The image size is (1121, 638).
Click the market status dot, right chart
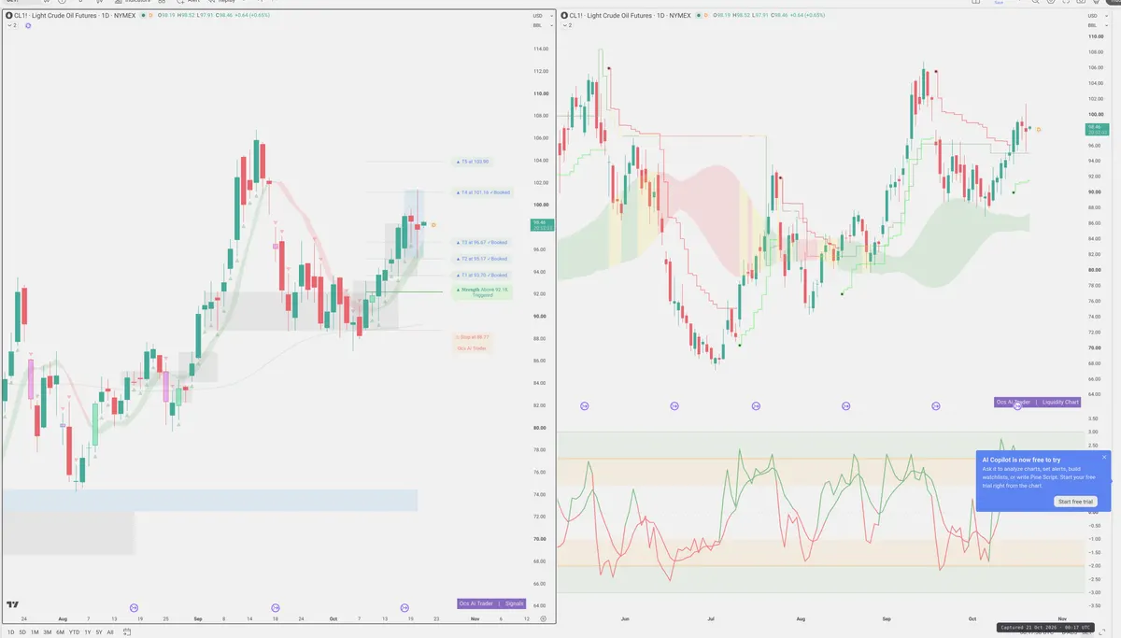click(x=699, y=16)
